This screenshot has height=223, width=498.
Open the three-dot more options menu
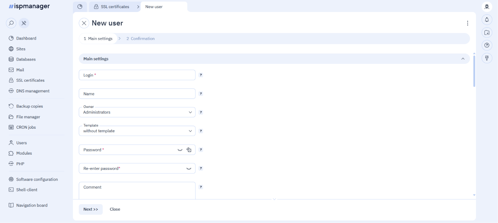[x=468, y=23]
